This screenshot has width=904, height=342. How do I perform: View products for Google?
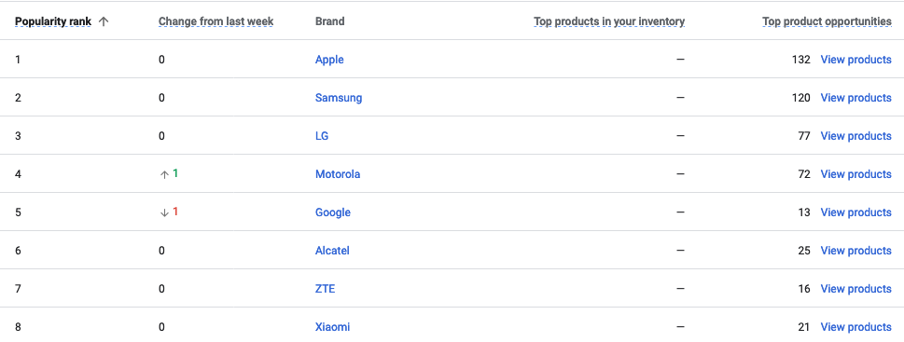pyautogui.click(x=856, y=212)
